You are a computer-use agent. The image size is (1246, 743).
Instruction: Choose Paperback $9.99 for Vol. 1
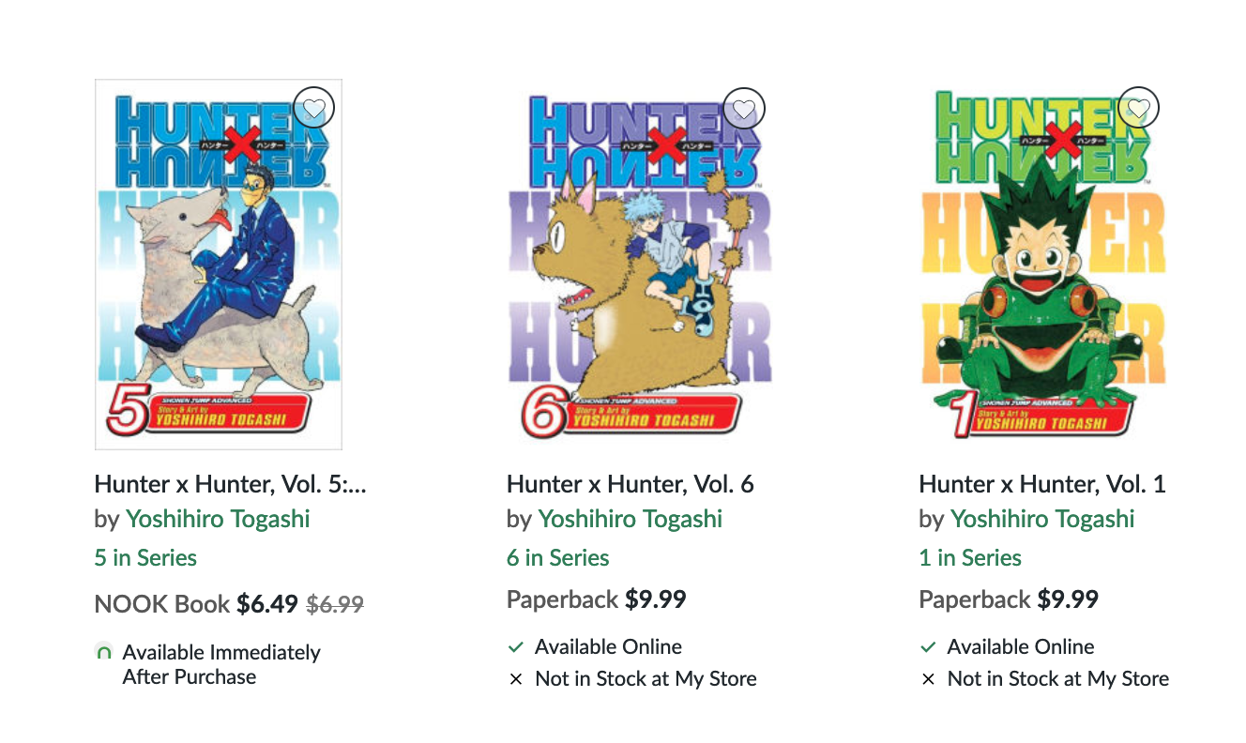(1009, 599)
